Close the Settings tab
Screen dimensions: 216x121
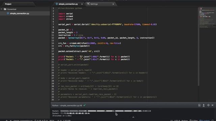point(113,4)
